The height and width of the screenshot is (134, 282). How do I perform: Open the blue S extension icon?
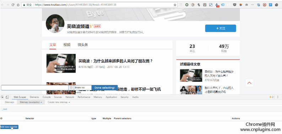[x=211, y=5]
